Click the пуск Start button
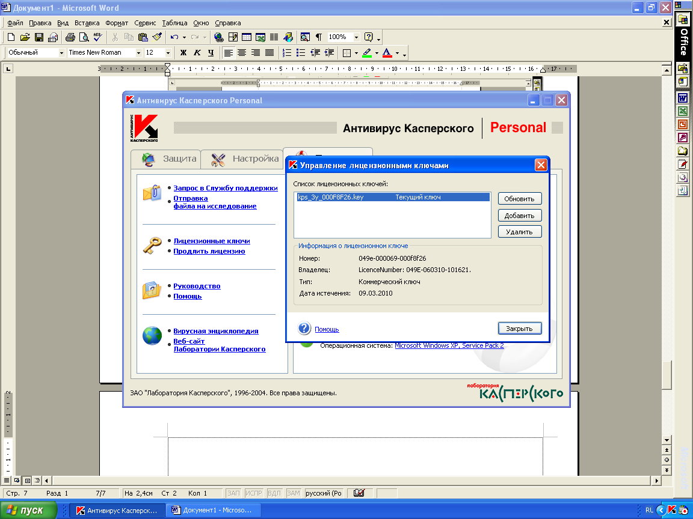 tap(29, 510)
